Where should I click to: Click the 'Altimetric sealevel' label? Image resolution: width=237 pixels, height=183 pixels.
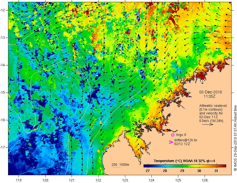[x=213, y=106]
